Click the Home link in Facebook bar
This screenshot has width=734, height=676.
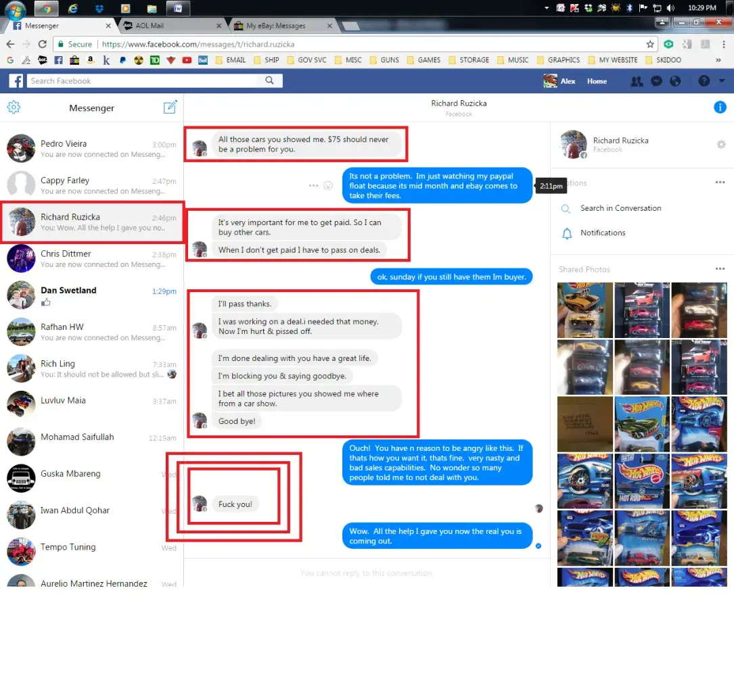[597, 81]
